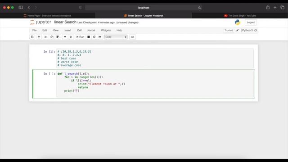288x162 pixels.
Task: Go forward with the browser forward arrow
Action: pyautogui.click(x=36, y=7)
